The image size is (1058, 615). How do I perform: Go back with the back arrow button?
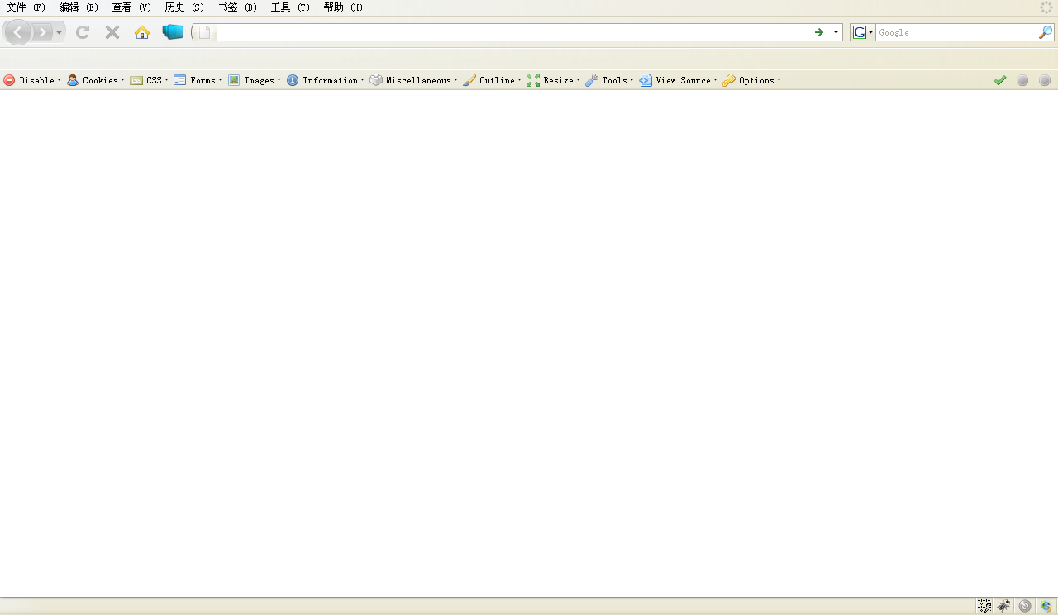click(x=18, y=32)
